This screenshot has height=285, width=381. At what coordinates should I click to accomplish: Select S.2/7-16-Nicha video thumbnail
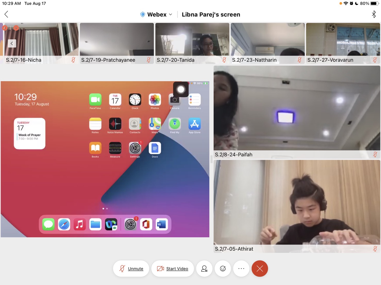[41, 43]
